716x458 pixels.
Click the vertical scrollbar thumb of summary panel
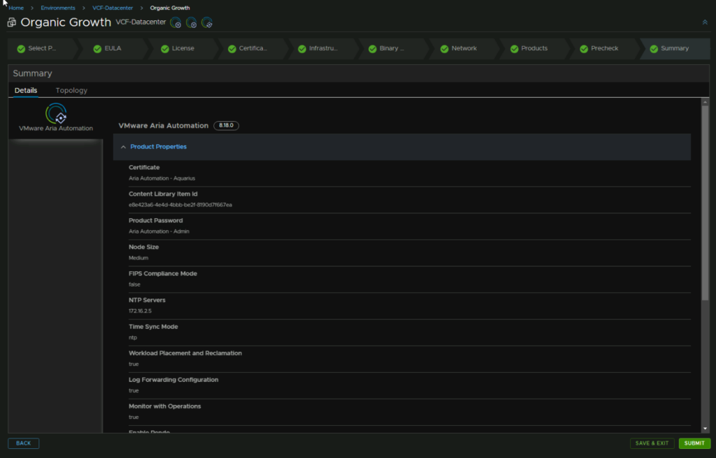click(x=705, y=203)
